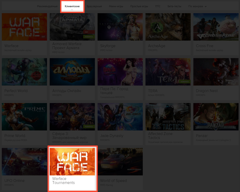This screenshot has height=192, width=240.
Task: Click the Jade Dynasty title link
Action: tap(112, 136)
